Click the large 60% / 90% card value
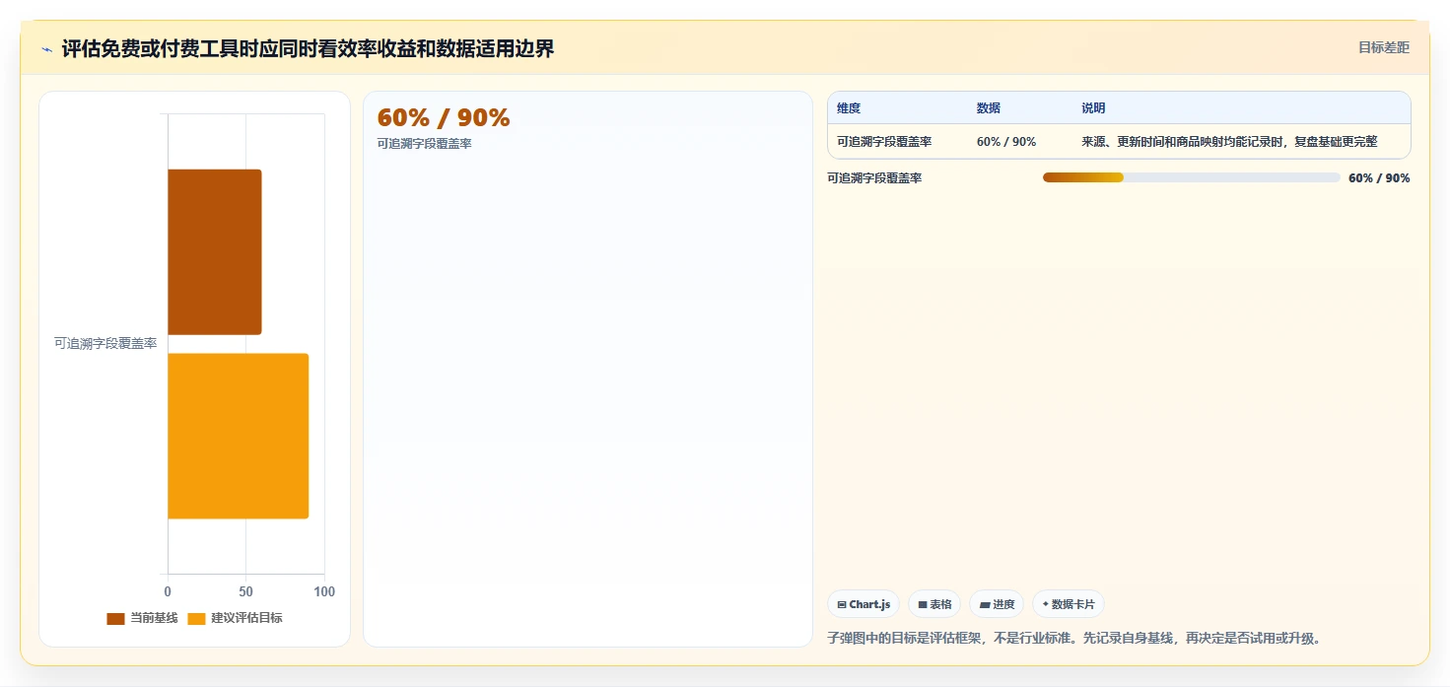Image resolution: width=1450 pixels, height=687 pixels. click(444, 118)
